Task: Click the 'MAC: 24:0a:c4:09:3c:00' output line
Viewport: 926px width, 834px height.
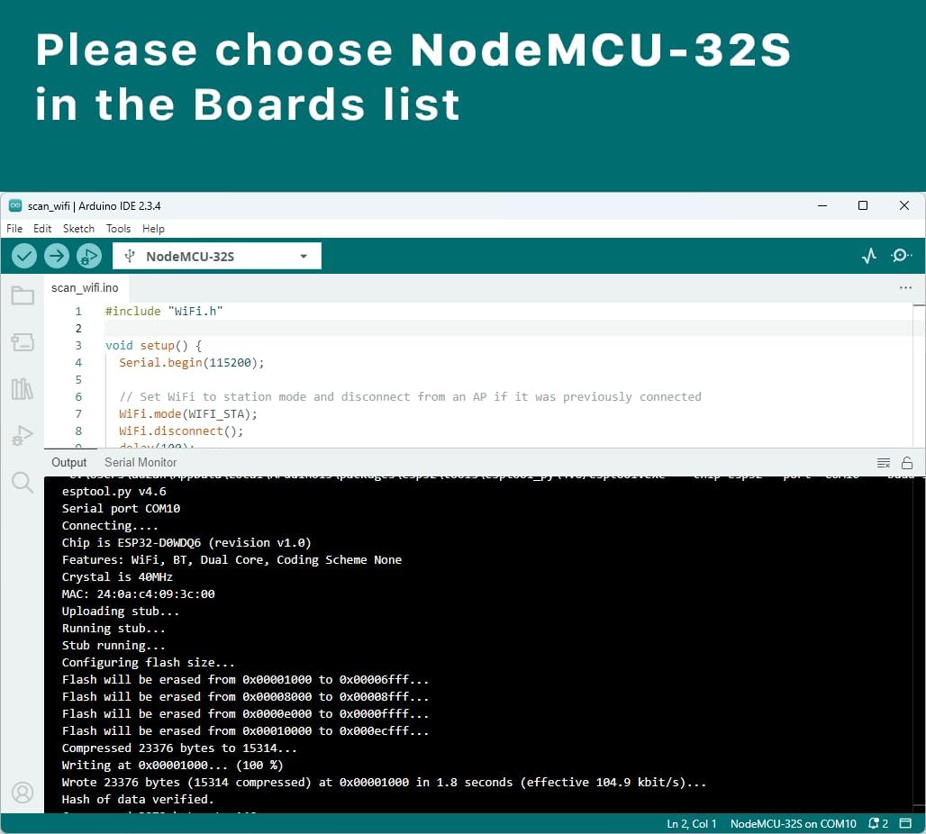Action: coord(138,594)
